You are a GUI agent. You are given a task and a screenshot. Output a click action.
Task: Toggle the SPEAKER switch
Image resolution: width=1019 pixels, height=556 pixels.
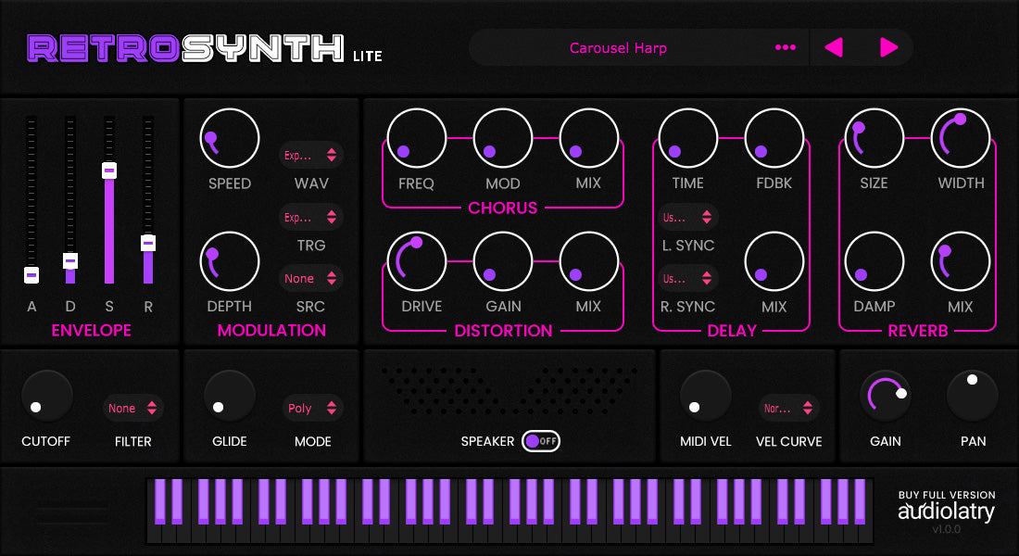click(x=541, y=441)
